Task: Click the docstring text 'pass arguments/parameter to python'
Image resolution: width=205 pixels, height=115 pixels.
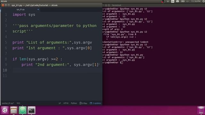Action: coord(58,26)
